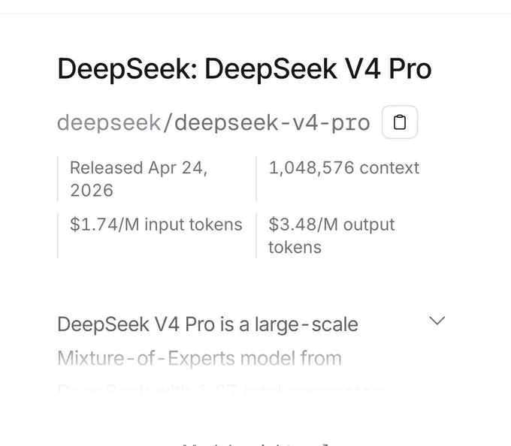Viewport: 511px width, 446px height.
Task: Click the word tokens under output price
Action: click(x=295, y=247)
